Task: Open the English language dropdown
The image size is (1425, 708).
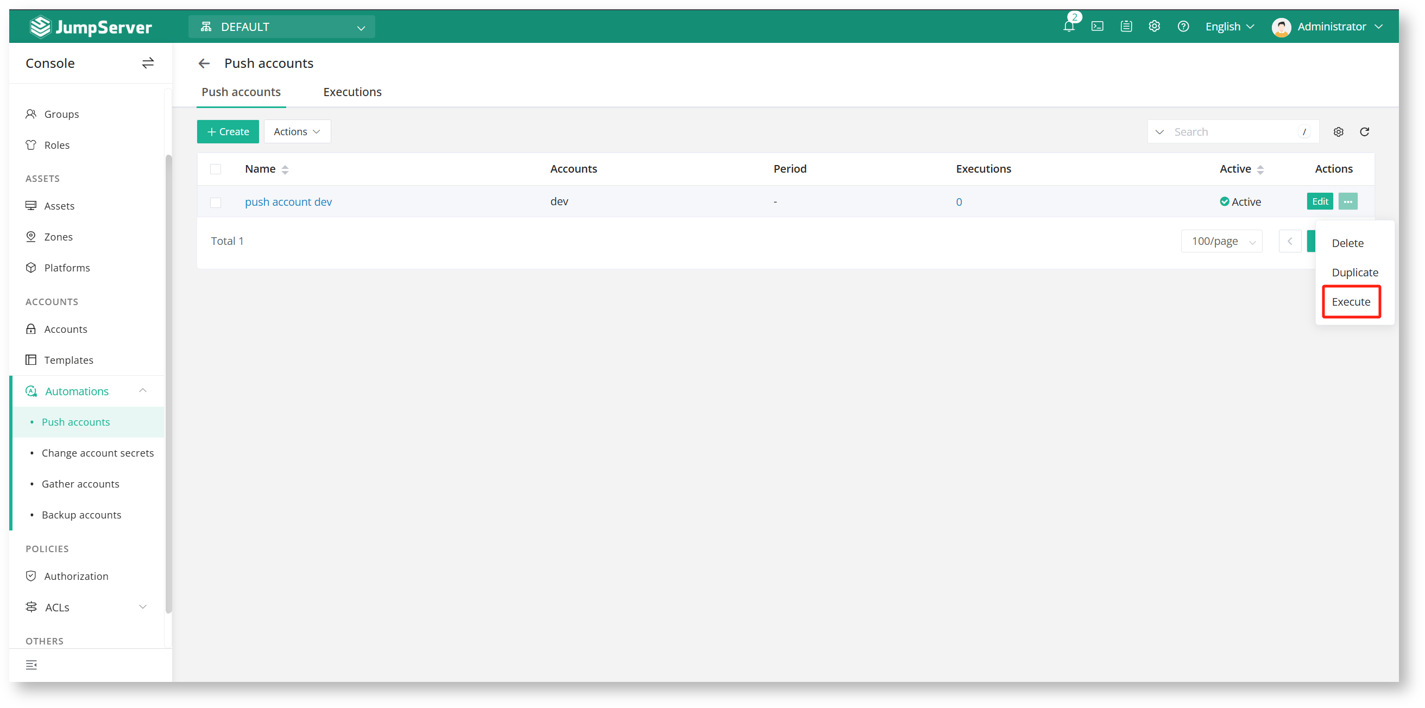Action: click(1229, 27)
